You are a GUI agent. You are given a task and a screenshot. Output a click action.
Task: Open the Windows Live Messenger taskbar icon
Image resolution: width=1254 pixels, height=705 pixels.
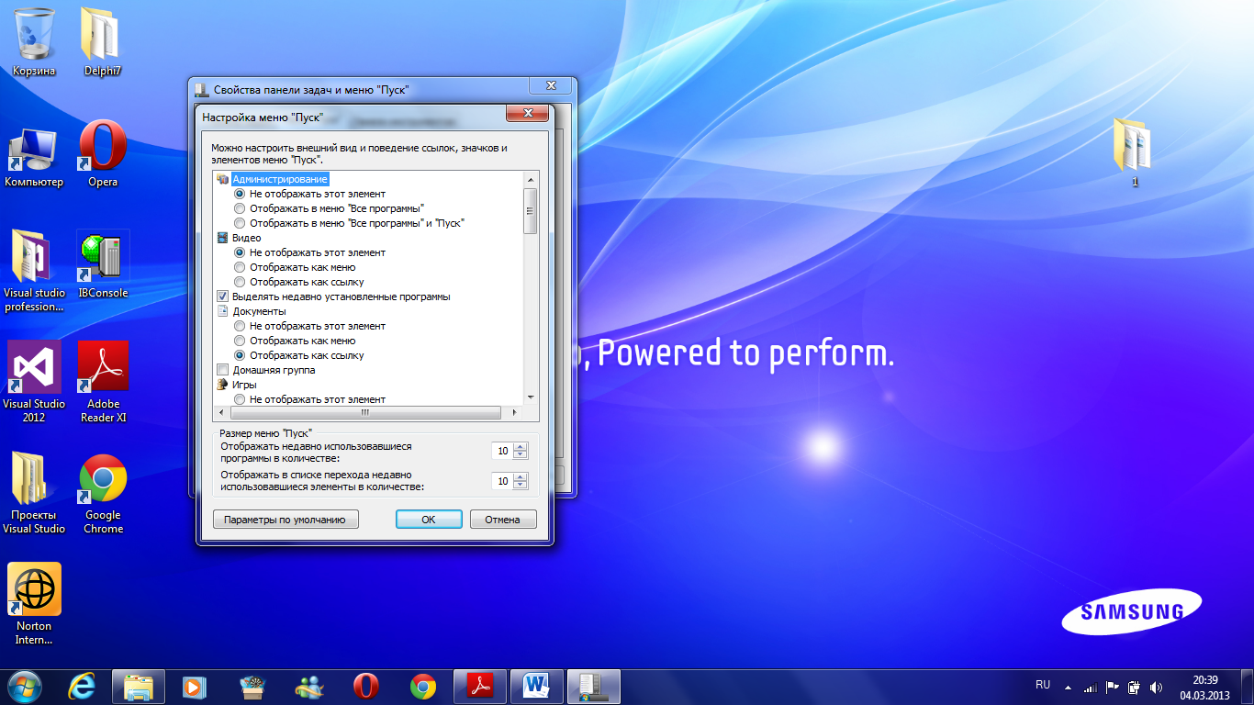tap(309, 686)
